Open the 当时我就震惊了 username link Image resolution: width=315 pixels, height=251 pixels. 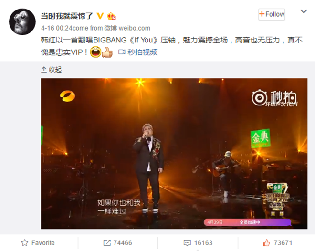[67, 16]
